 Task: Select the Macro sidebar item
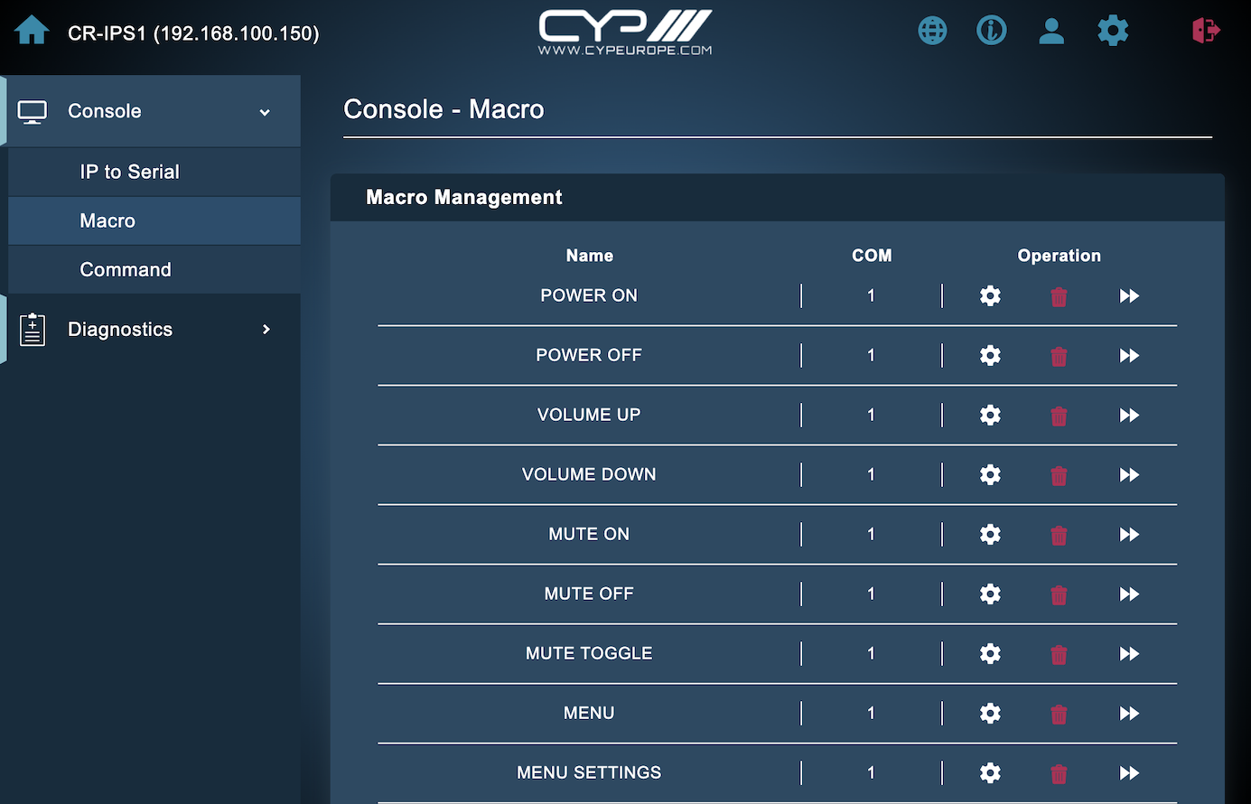107,220
